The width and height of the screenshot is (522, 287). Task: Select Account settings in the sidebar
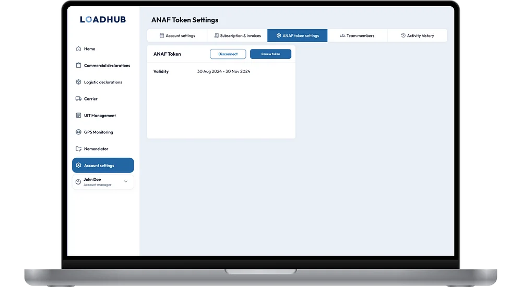(x=103, y=166)
